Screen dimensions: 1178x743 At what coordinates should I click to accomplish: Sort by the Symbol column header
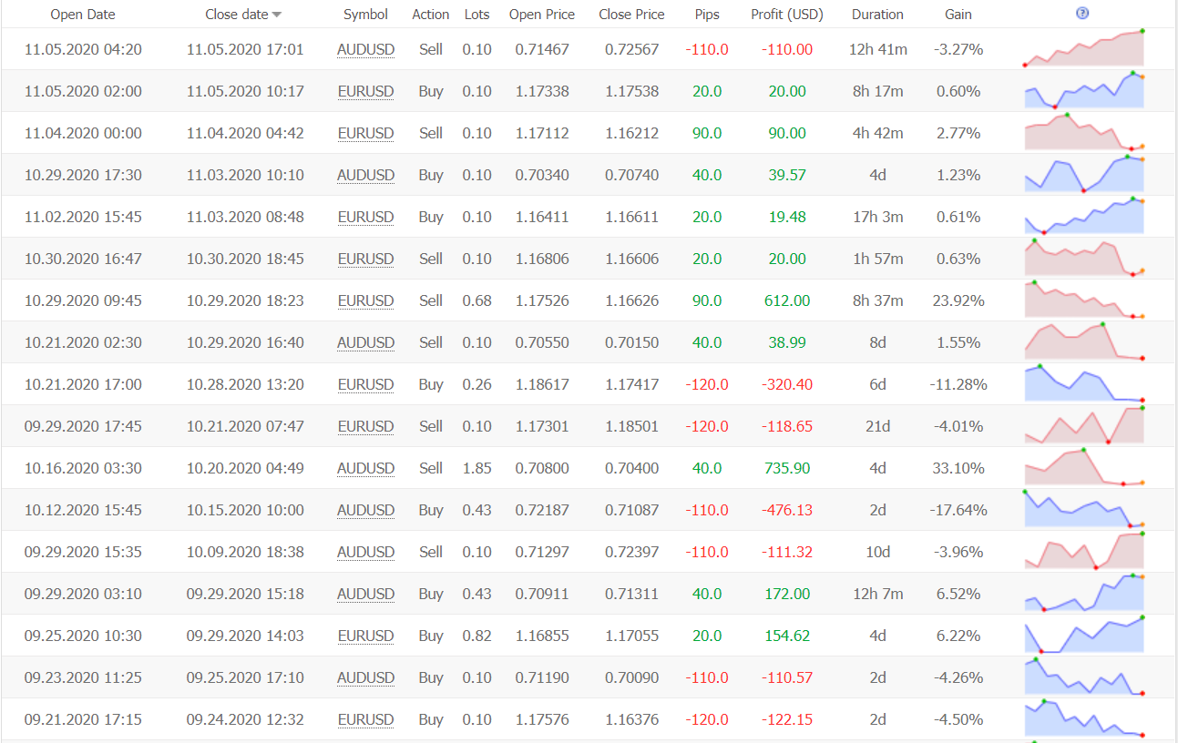(x=365, y=15)
